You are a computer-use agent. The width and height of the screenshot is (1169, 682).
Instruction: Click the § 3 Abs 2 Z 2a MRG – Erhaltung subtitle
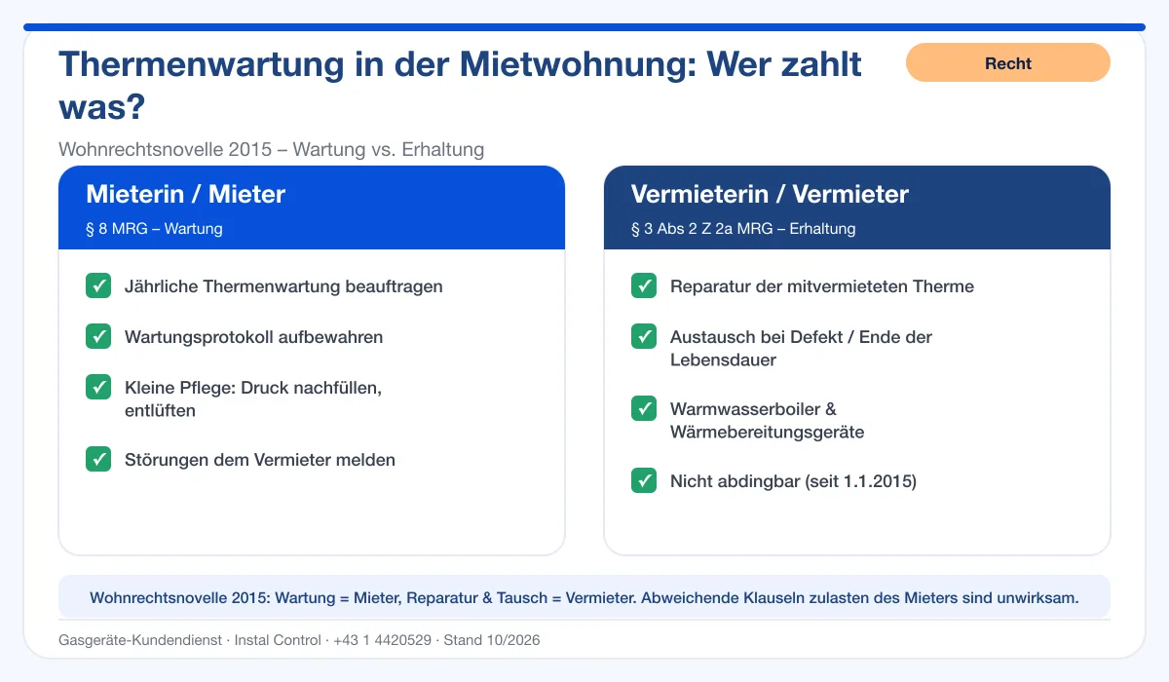coord(743,229)
